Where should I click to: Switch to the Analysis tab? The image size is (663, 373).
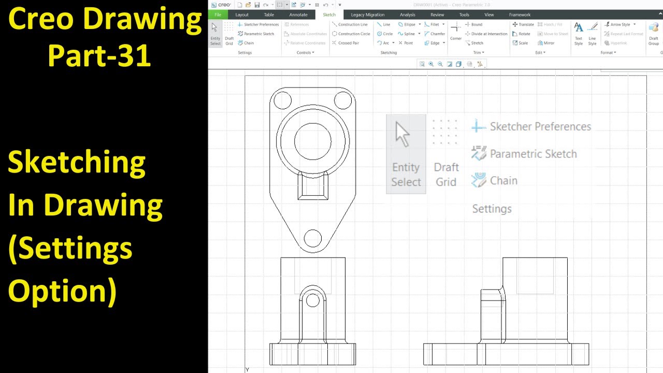tap(408, 15)
